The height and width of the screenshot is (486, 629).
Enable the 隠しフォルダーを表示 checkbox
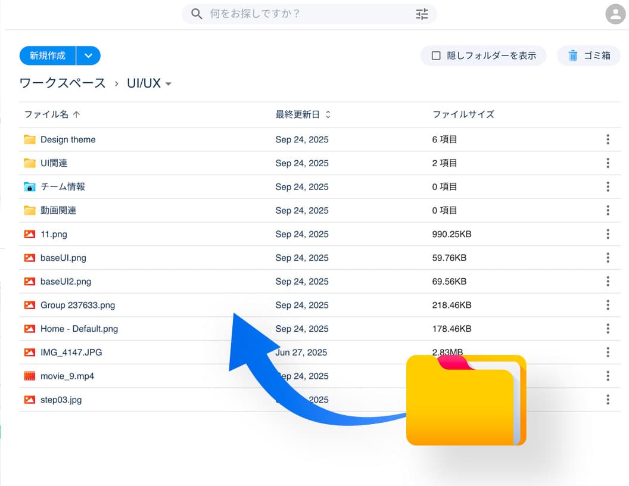(436, 55)
